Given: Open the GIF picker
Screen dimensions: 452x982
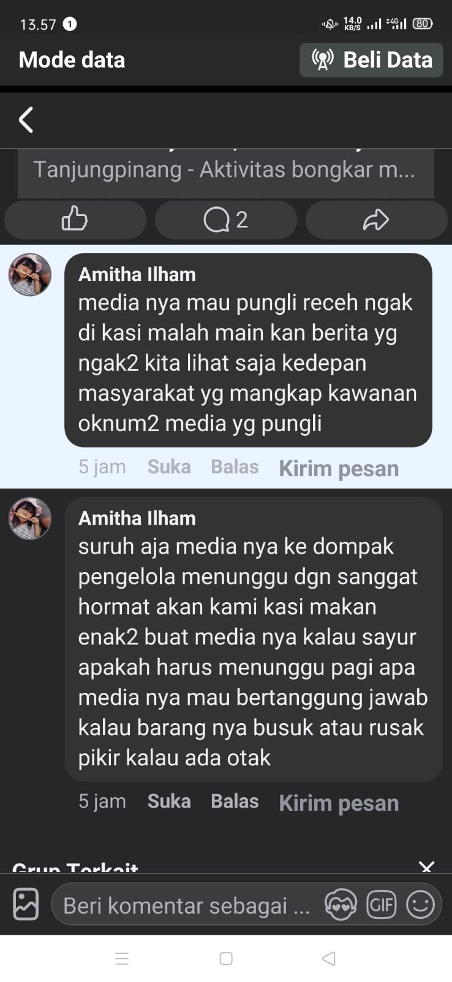Looking at the screenshot, I should coord(381,904).
